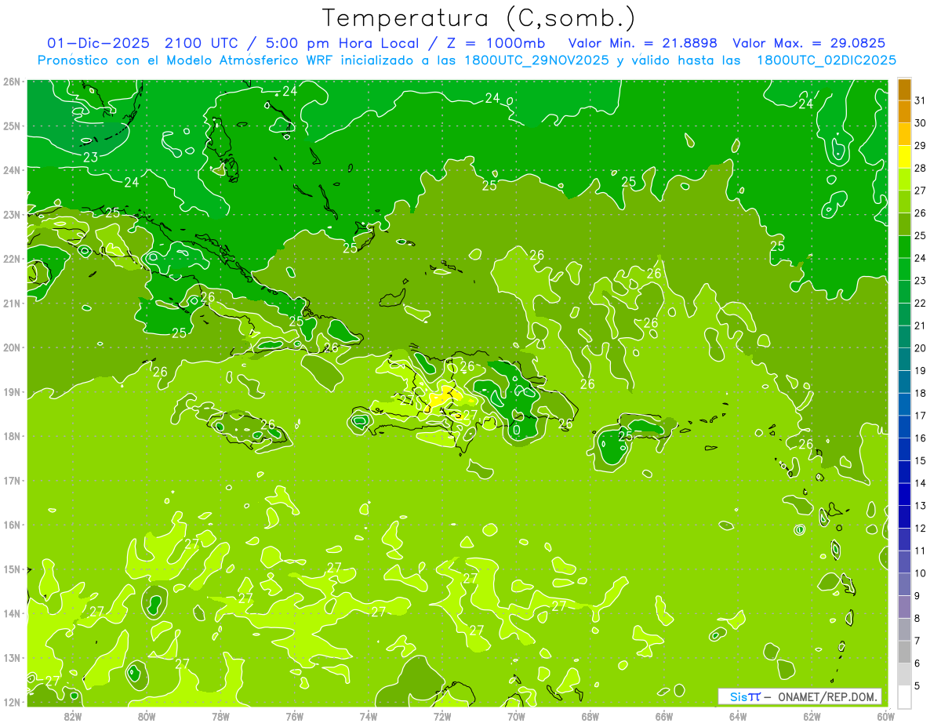Screen dimensions: 941x727
Task: Pick the purple swatch between 8 and 9
Action: pos(904,607)
